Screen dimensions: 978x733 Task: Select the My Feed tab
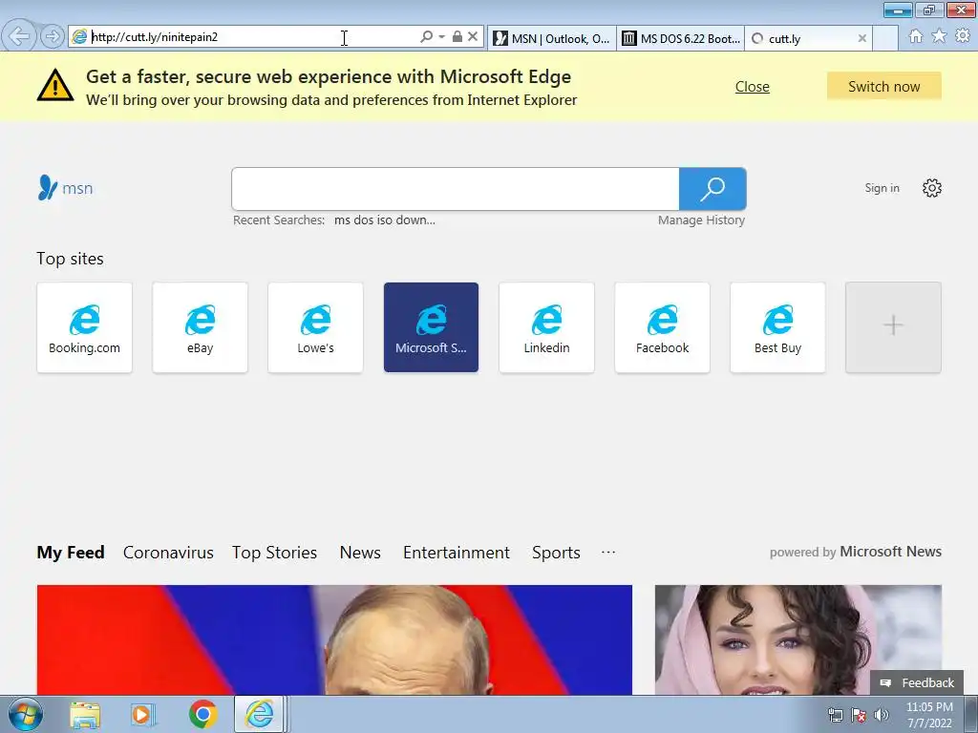click(x=71, y=553)
